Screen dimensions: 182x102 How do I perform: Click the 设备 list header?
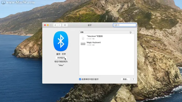106,32
